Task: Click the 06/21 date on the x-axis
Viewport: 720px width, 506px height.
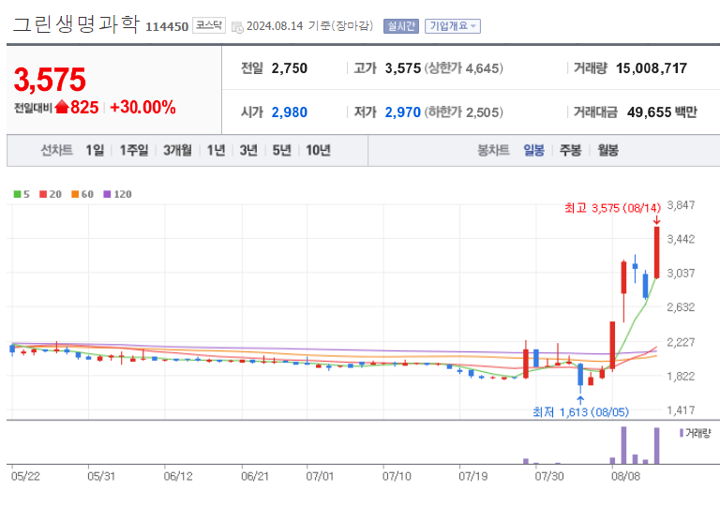Action: (255, 476)
